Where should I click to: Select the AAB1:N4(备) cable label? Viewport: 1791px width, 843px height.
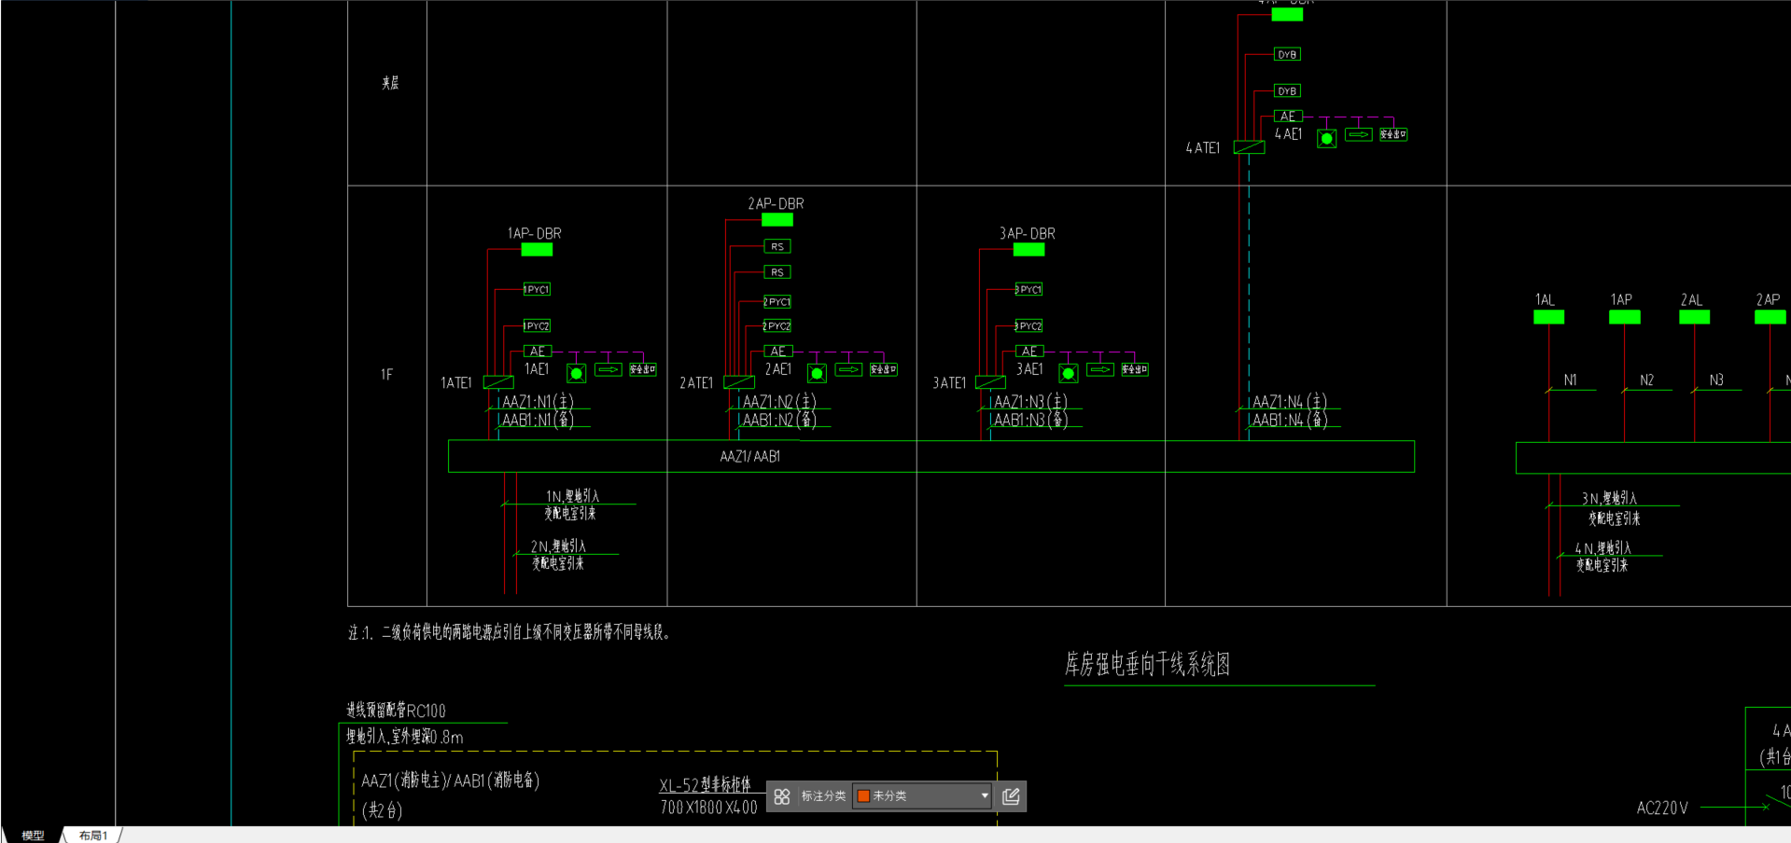(x=1290, y=421)
